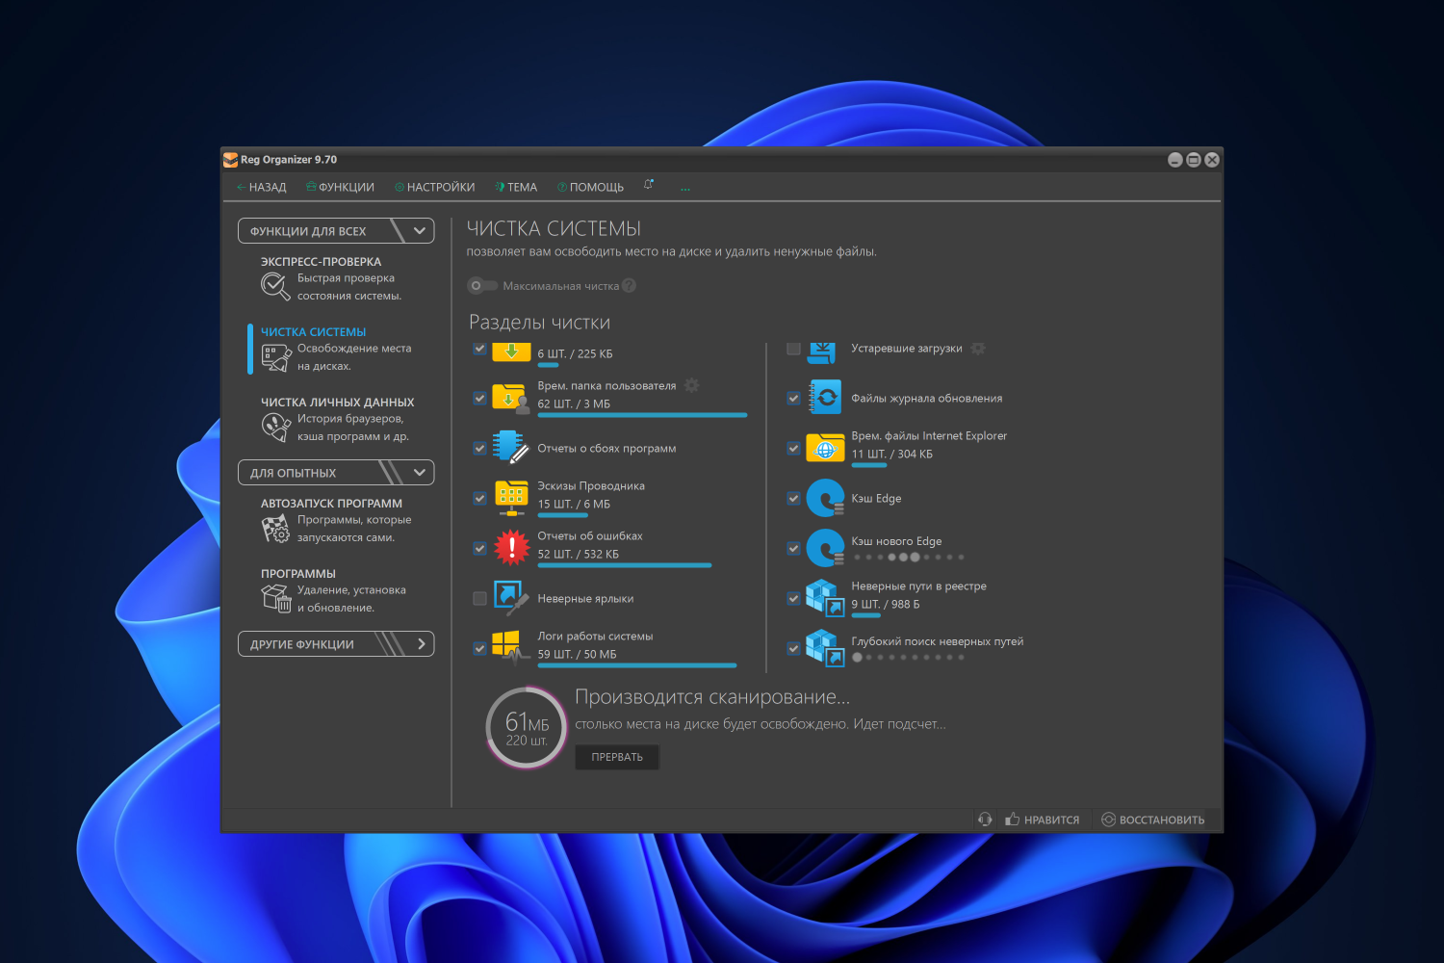This screenshot has width=1444, height=963.
Task: Uncheck Файлы журнала обновления checkbox
Action: 793,398
